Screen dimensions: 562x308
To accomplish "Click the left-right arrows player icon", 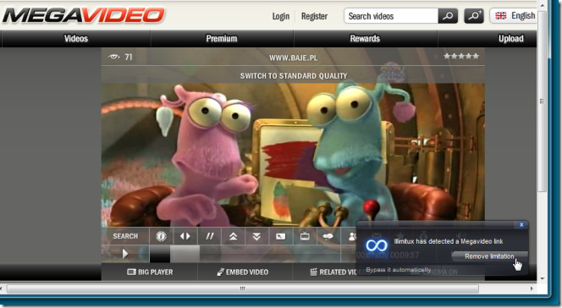I will (185, 236).
